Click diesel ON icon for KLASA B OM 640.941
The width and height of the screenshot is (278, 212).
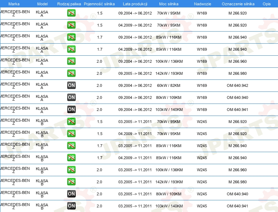coord(71,206)
